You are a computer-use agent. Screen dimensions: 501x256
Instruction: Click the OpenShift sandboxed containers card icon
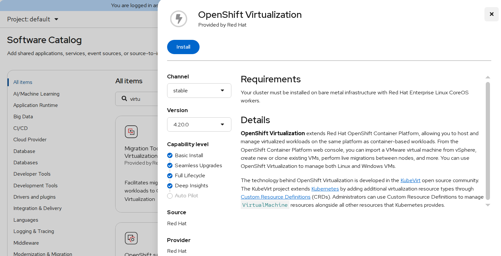click(131, 238)
